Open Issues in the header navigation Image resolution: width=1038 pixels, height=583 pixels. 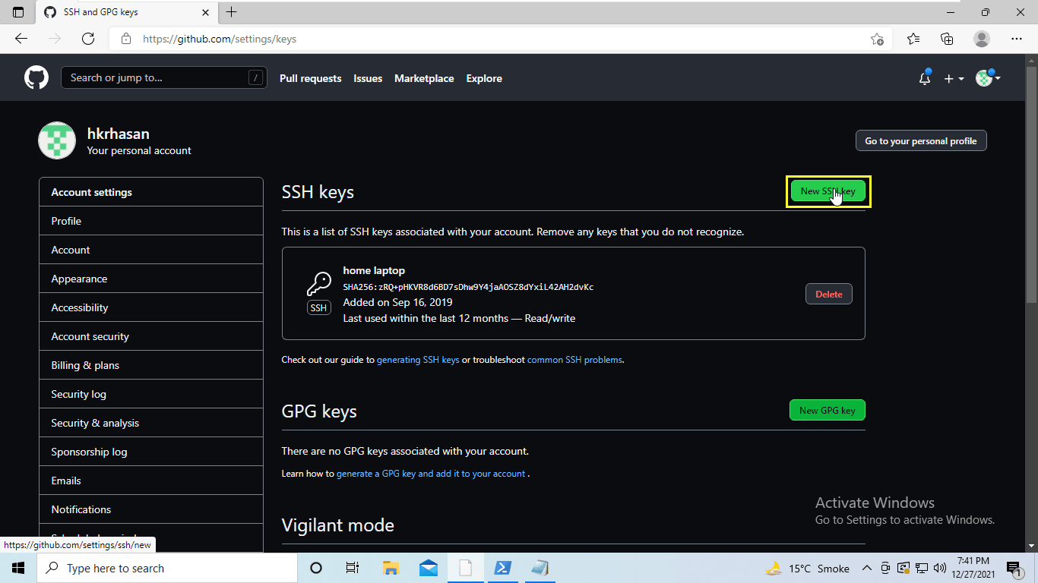[x=368, y=78]
